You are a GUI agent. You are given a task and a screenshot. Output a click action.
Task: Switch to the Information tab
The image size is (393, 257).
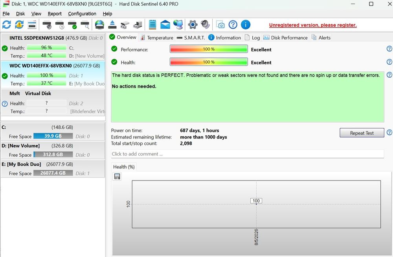point(224,38)
